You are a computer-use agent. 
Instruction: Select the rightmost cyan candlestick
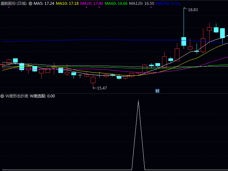click(222, 33)
